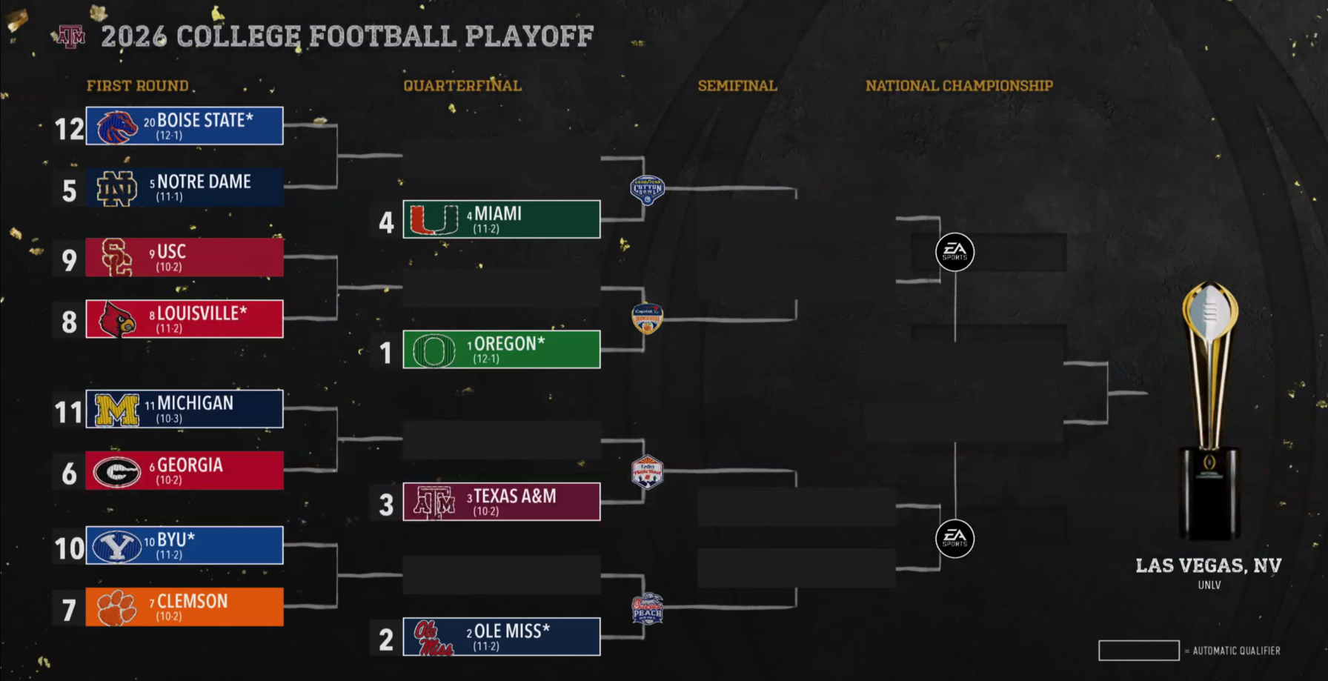1328x681 pixels.
Task: Select the upper EA Sports semifinal badge
Action: point(954,252)
